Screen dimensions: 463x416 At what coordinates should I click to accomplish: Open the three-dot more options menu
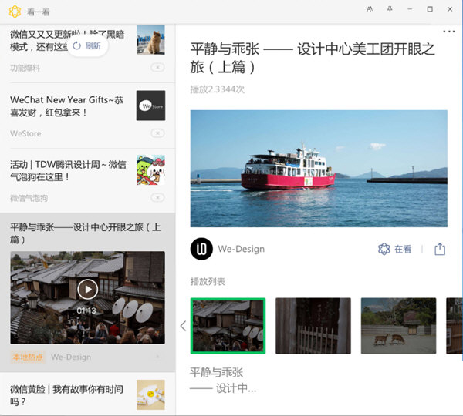pos(449,32)
